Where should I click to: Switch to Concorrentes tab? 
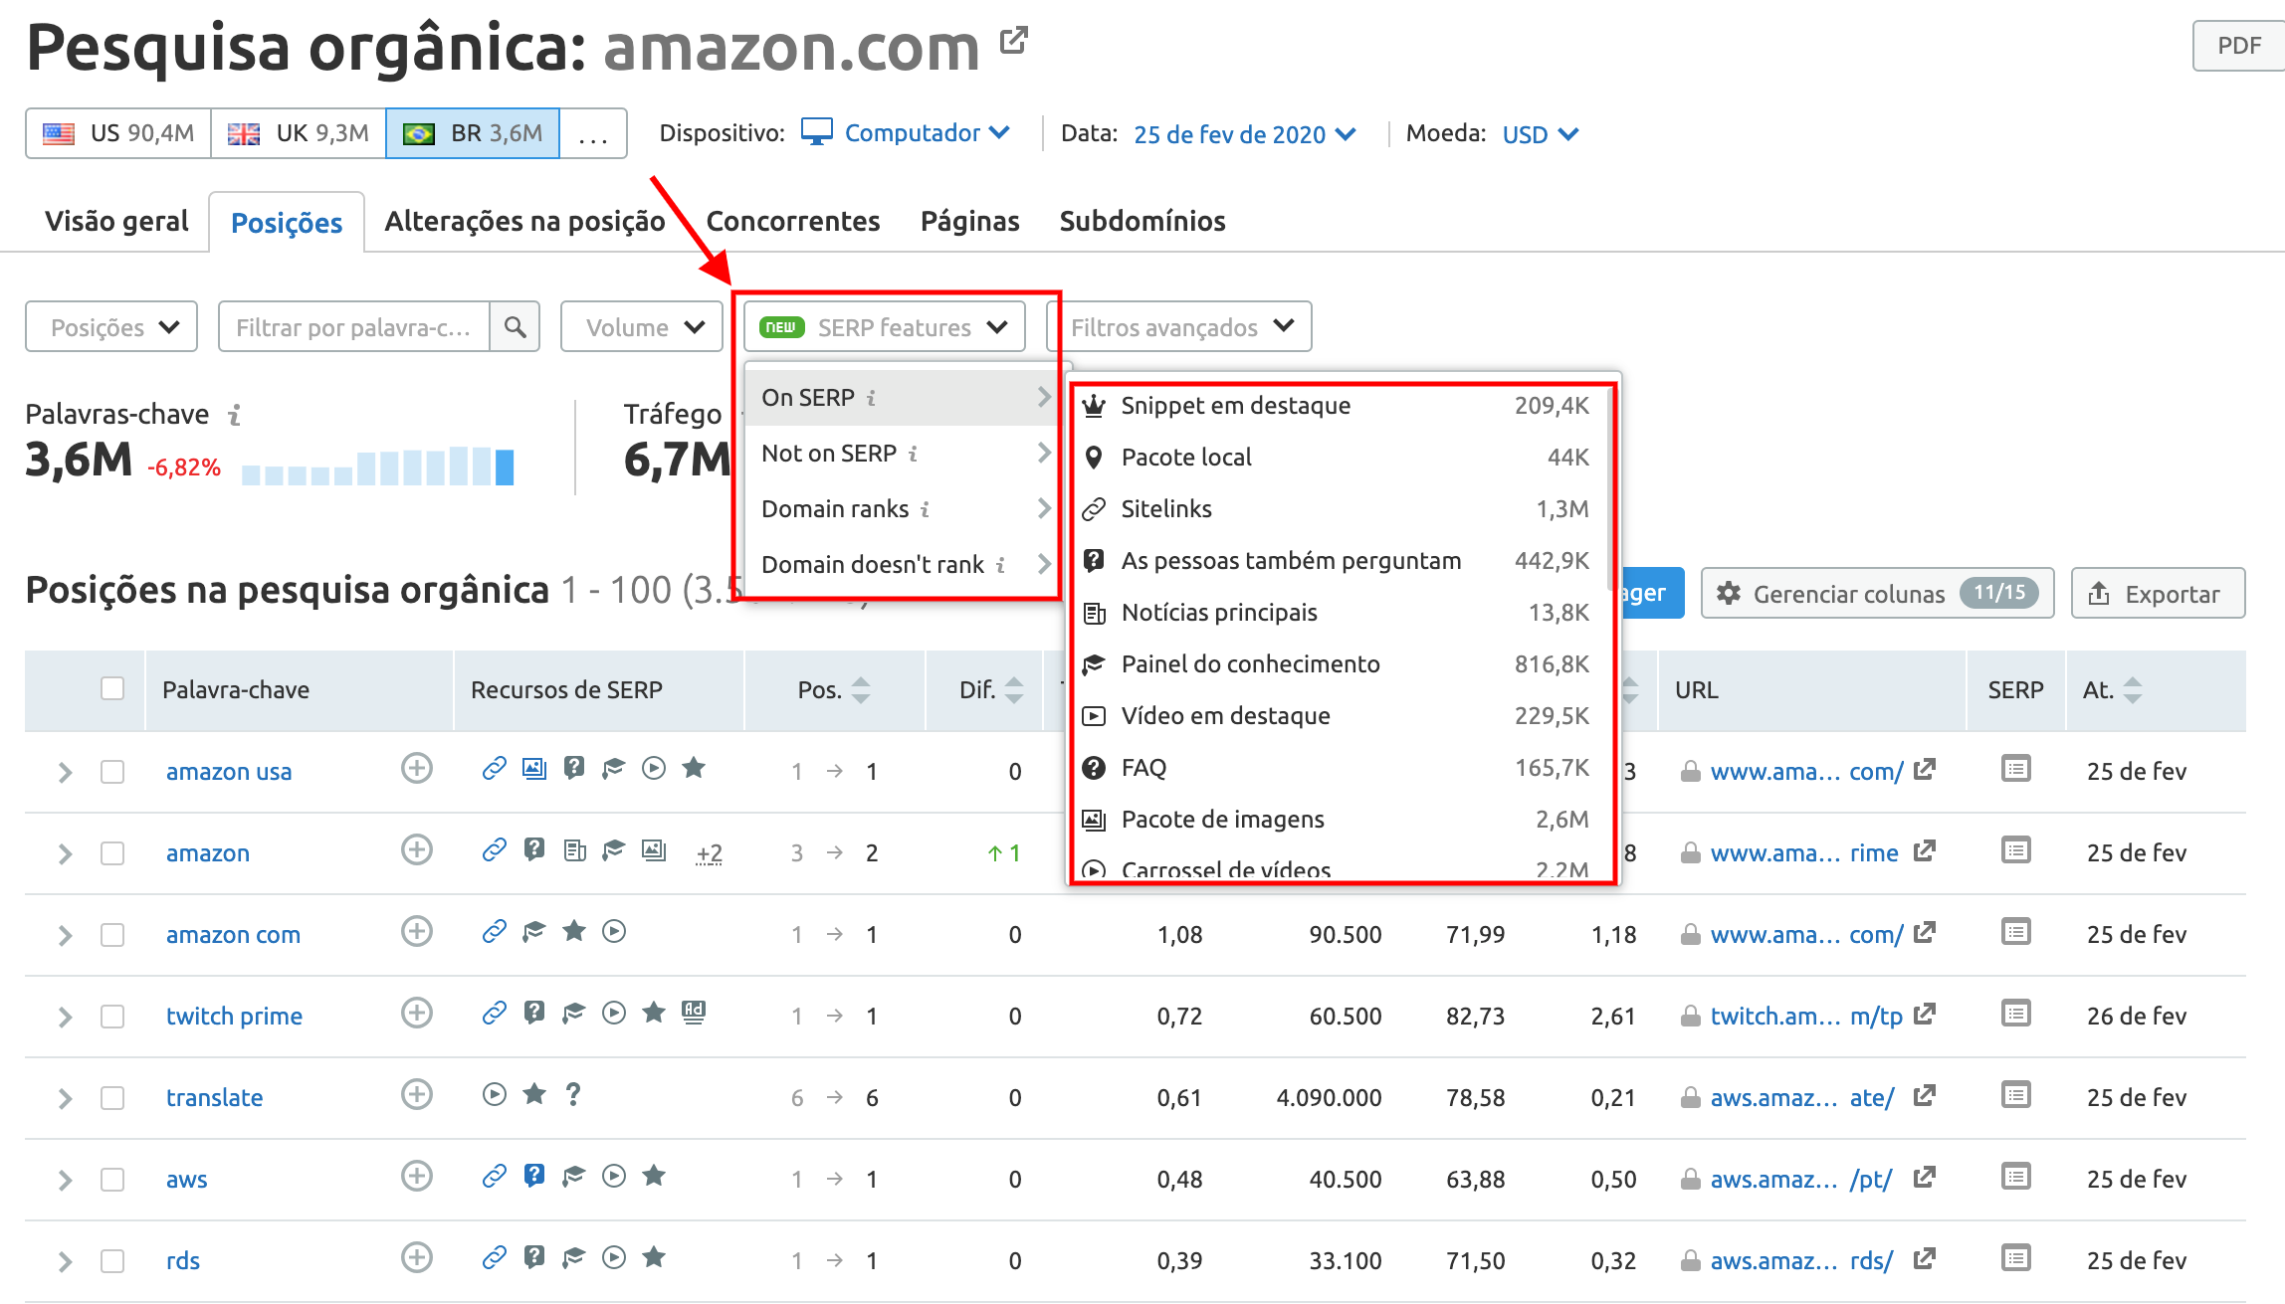792,221
